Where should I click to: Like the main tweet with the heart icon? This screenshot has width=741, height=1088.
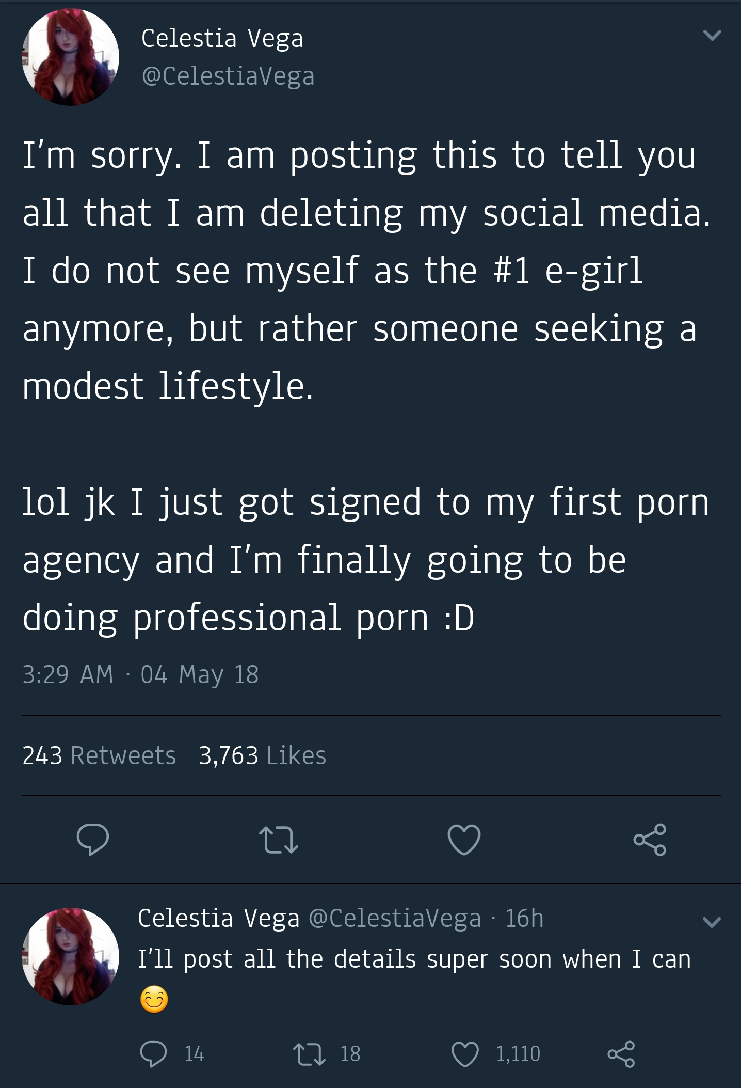(464, 840)
